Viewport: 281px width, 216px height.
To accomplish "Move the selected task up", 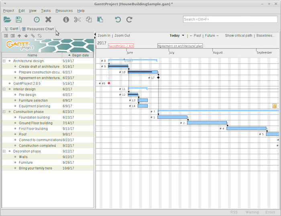I will click(19, 36).
